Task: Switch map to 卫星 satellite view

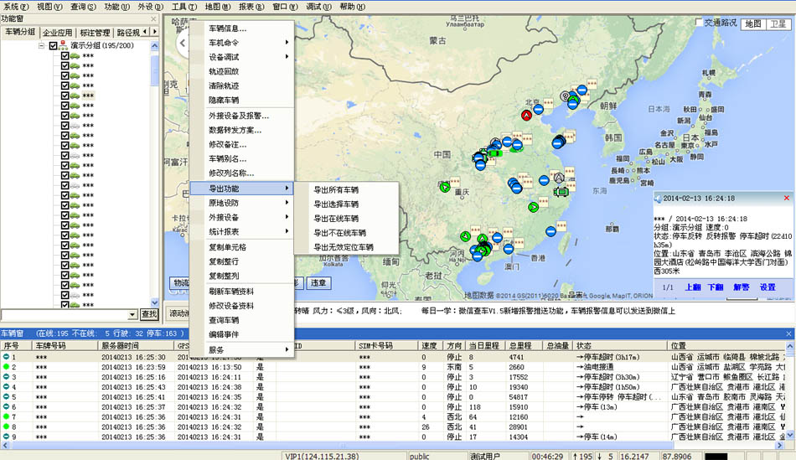Action: pos(778,23)
